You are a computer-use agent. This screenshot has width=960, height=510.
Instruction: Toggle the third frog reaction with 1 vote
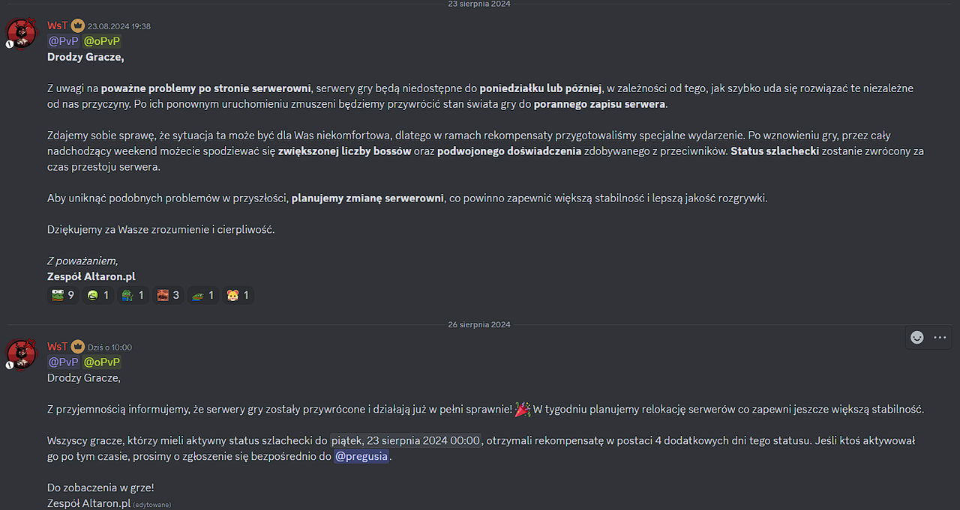133,295
